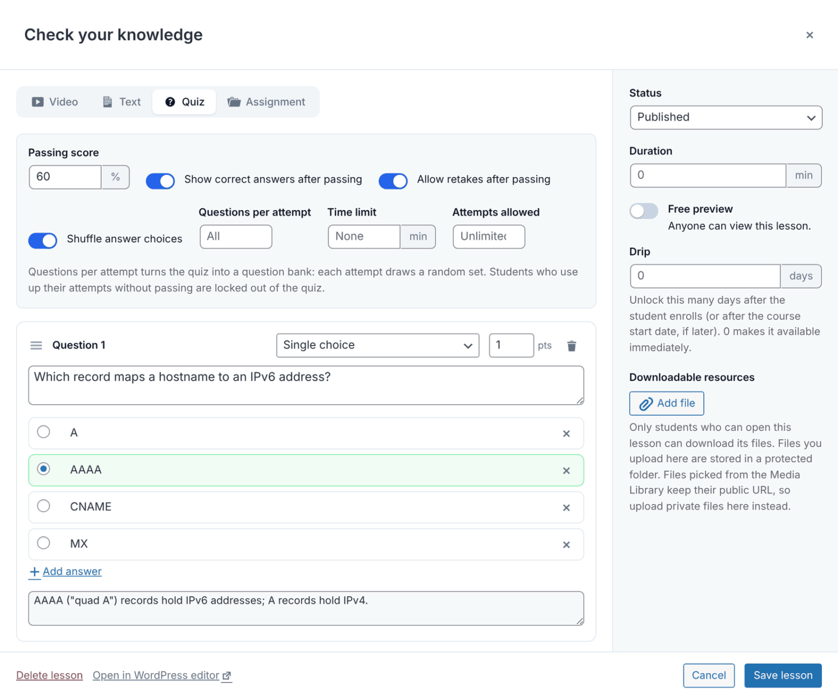This screenshot has width=838, height=699.
Task: Select the Quiz tab
Action: point(184,102)
